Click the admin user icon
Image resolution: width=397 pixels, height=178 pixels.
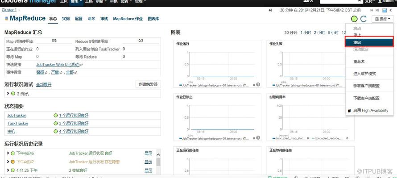tap(380, 1)
